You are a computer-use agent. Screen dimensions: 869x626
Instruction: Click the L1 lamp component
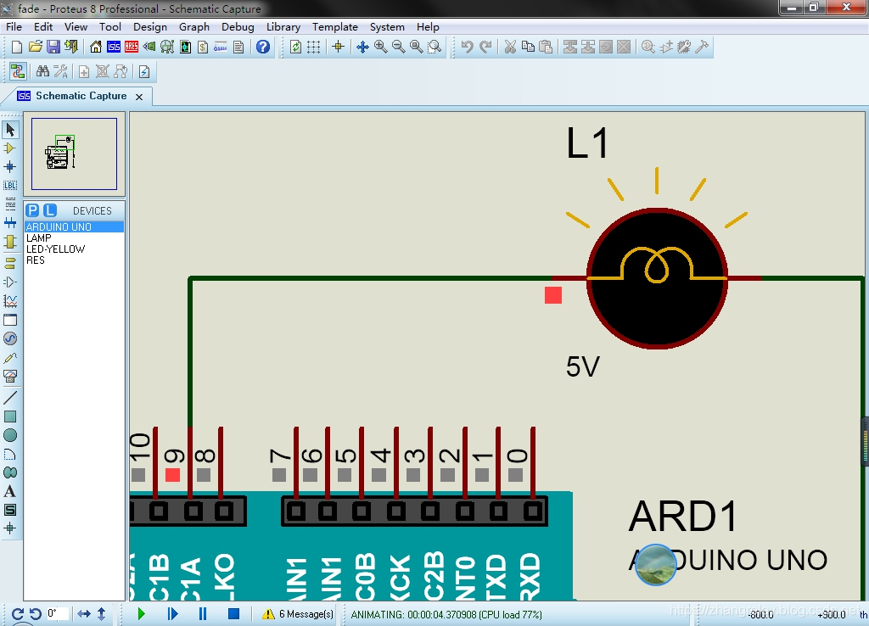point(657,278)
